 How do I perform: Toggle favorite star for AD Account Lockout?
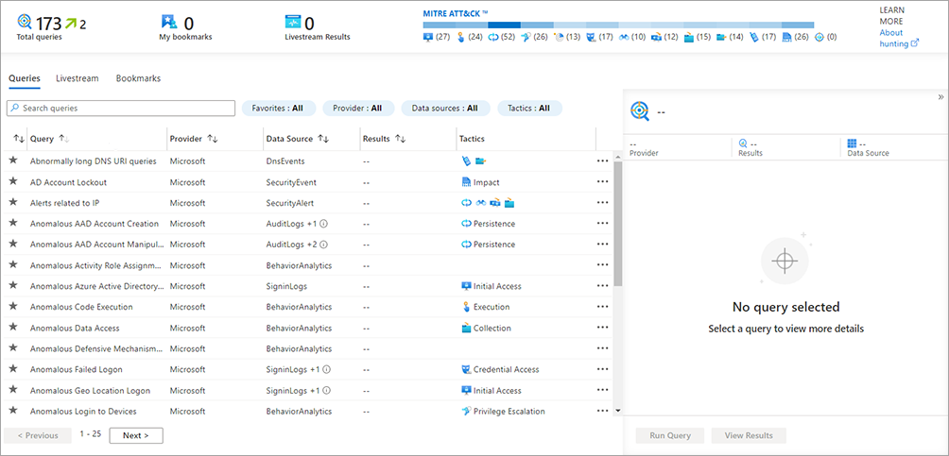(x=13, y=181)
